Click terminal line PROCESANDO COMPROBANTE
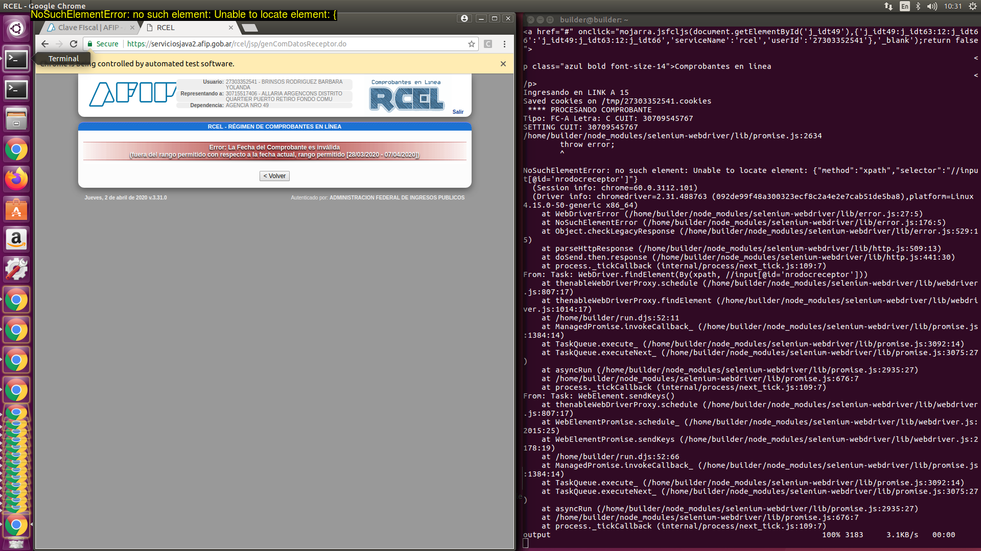 tap(590, 110)
